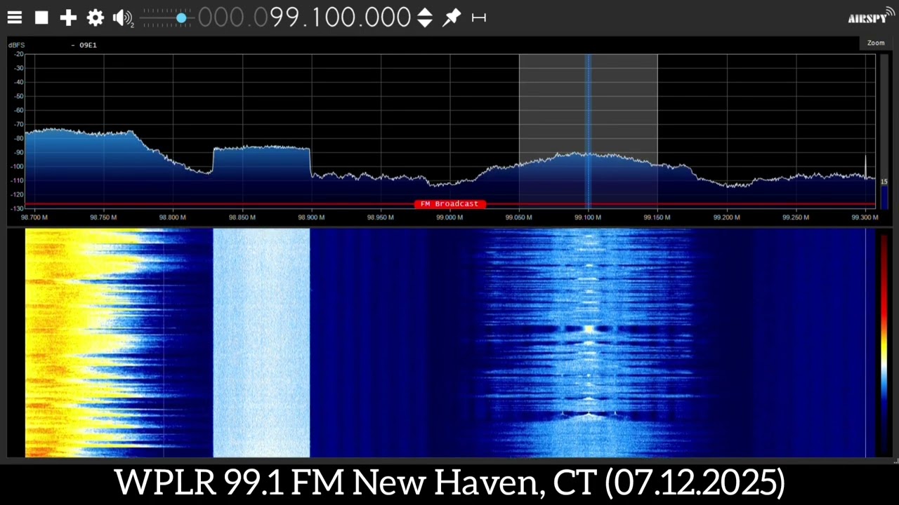Click the 99.000 M axis label
899x505 pixels.
449,217
